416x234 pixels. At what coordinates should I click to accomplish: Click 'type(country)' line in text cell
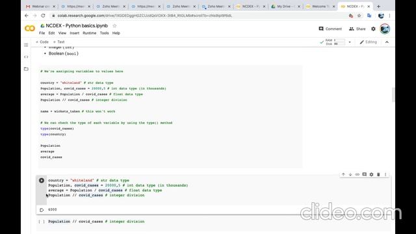[x=53, y=135]
